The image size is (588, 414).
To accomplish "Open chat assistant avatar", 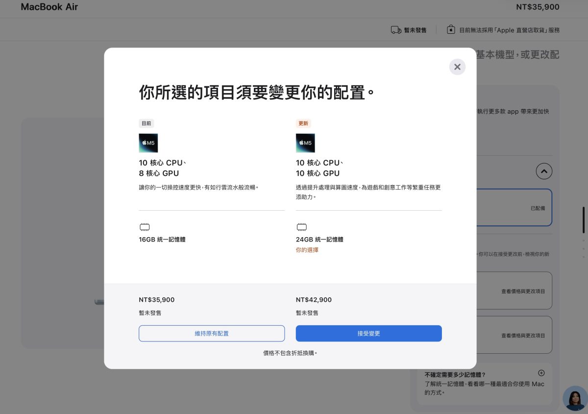I will pyautogui.click(x=575, y=398).
